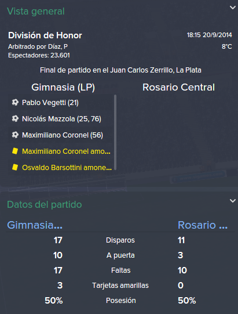The height and width of the screenshot is (314, 238).
Task: Click the yellow card icon for Maximiliano Coronel
Action: click(x=15, y=151)
